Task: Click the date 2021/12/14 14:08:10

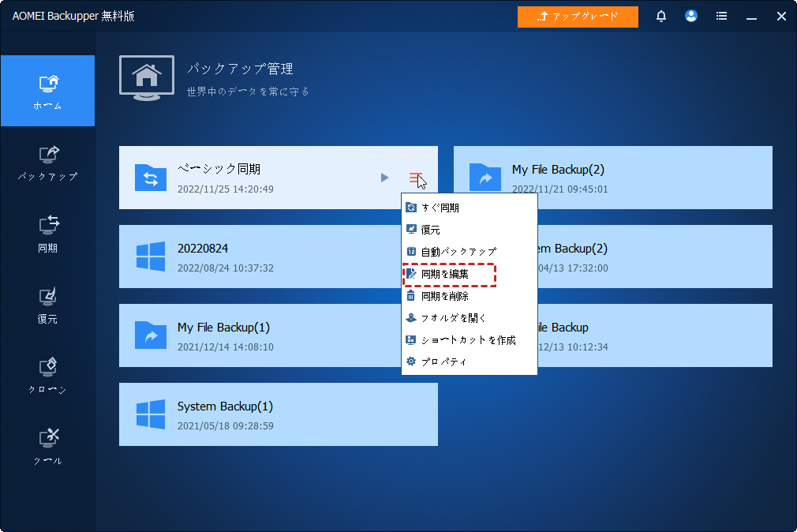Action: (x=225, y=347)
